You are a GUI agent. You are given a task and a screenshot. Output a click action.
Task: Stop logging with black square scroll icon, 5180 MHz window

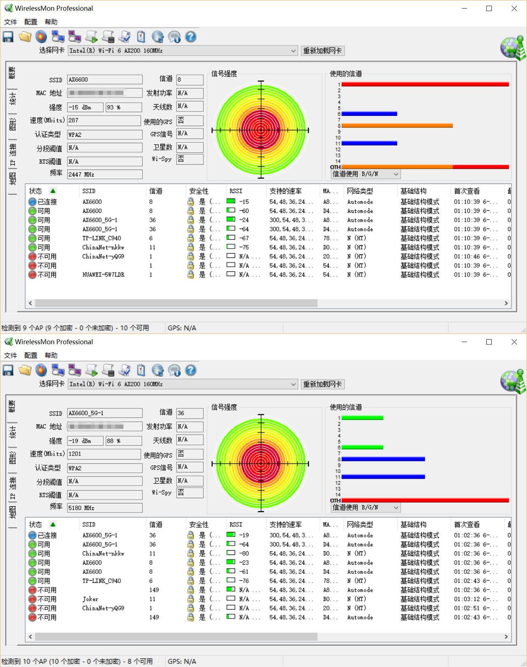[108, 371]
